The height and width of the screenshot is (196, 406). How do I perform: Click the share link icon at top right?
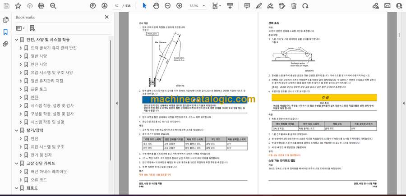(375, 6)
